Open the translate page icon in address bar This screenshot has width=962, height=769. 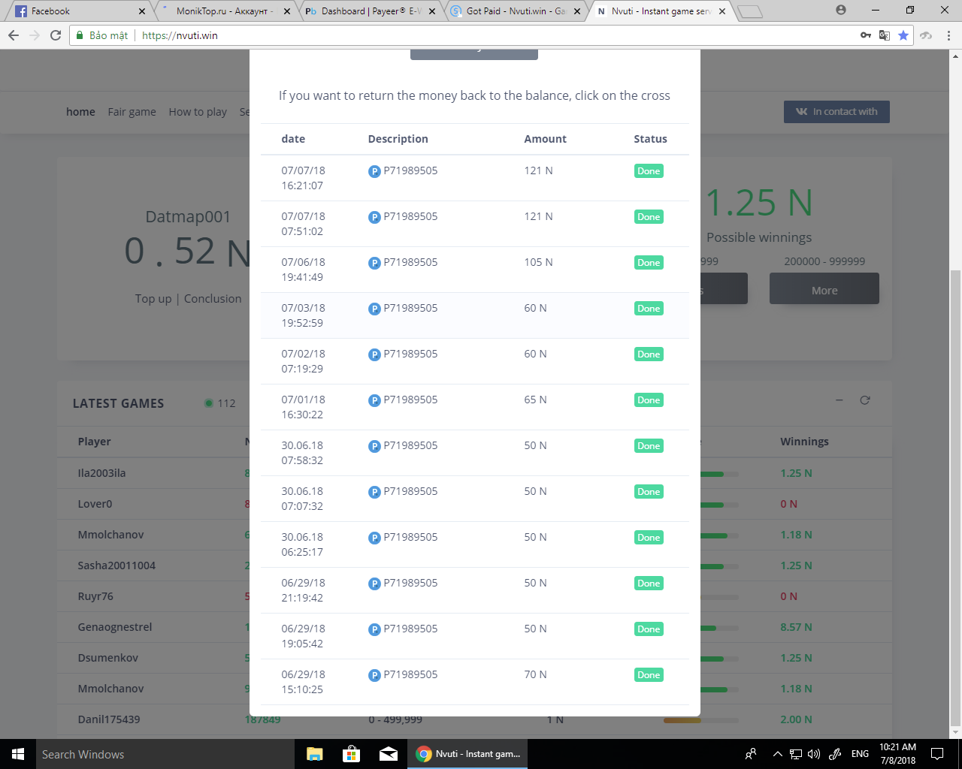pyautogui.click(x=885, y=35)
